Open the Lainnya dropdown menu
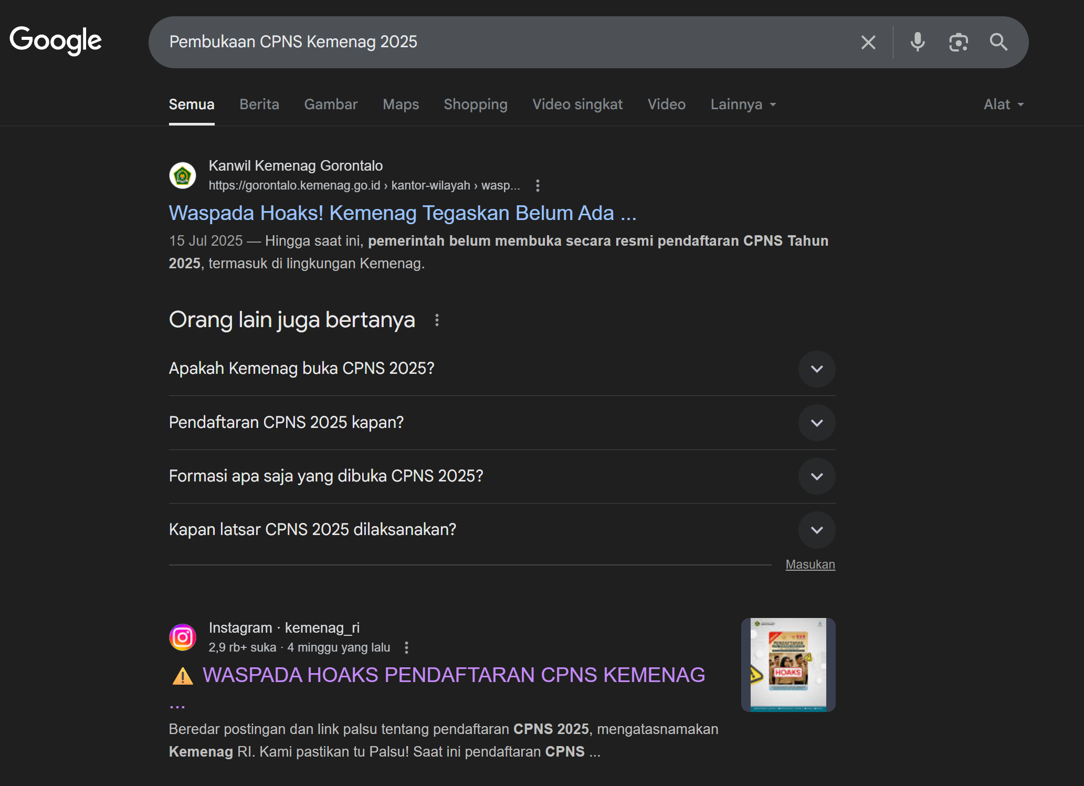This screenshot has height=786, width=1084. tap(743, 104)
